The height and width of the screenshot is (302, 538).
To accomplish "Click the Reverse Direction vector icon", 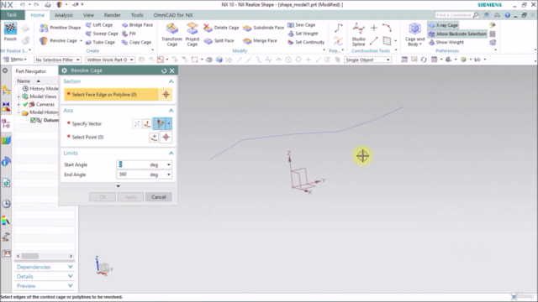I will (136, 123).
